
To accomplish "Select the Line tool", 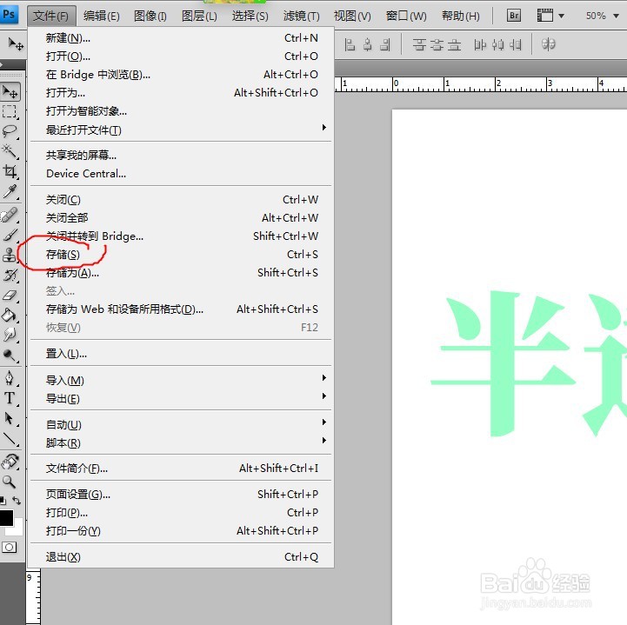I will 10,439.
